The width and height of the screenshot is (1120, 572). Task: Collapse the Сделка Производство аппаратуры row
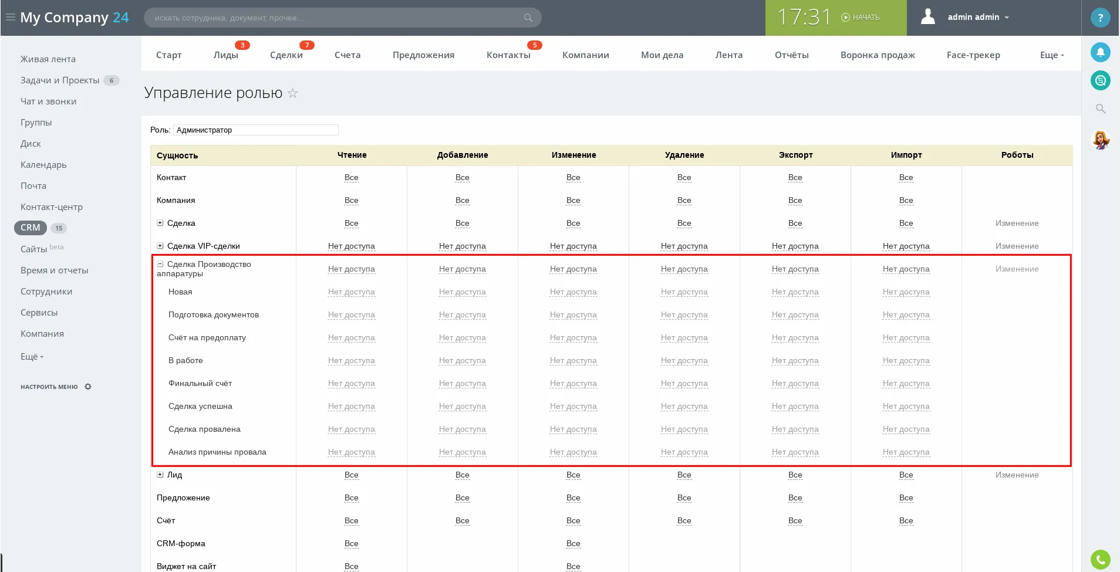coord(160,264)
